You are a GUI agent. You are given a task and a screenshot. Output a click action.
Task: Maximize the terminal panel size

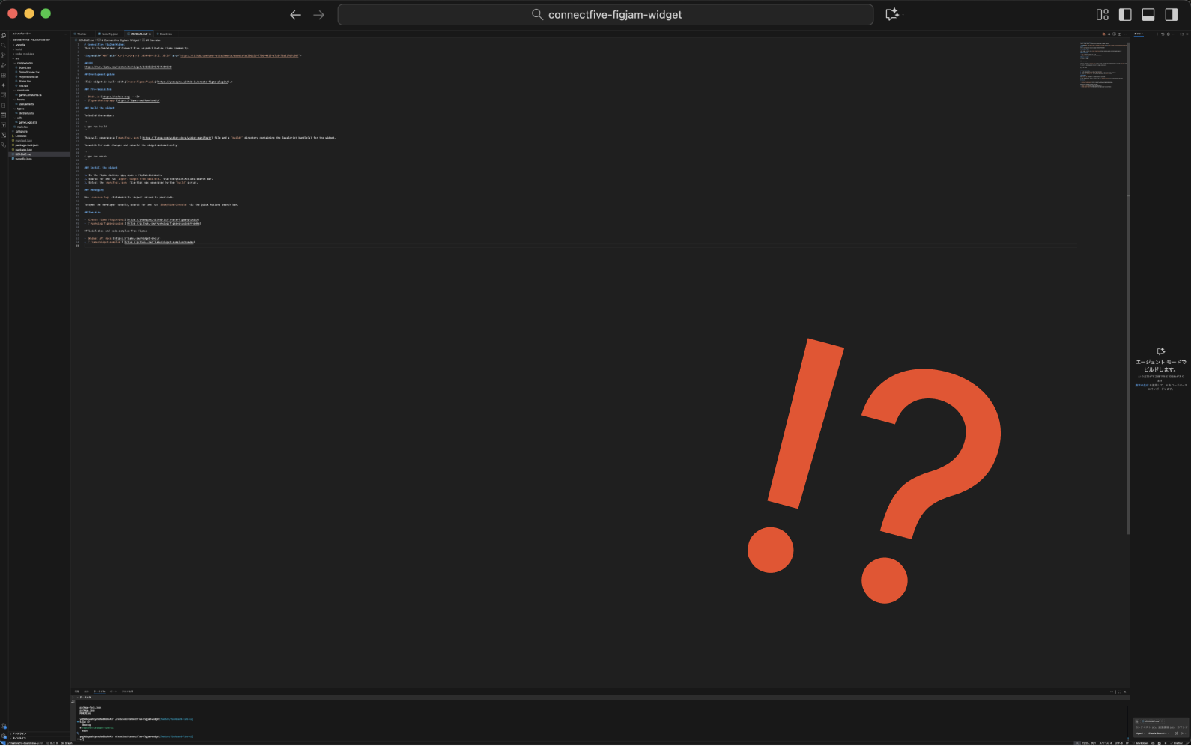click(1119, 692)
